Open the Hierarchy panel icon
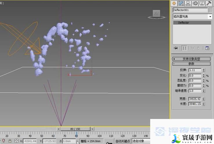The width and height of the screenshot is (214, 144). (188, 3)
